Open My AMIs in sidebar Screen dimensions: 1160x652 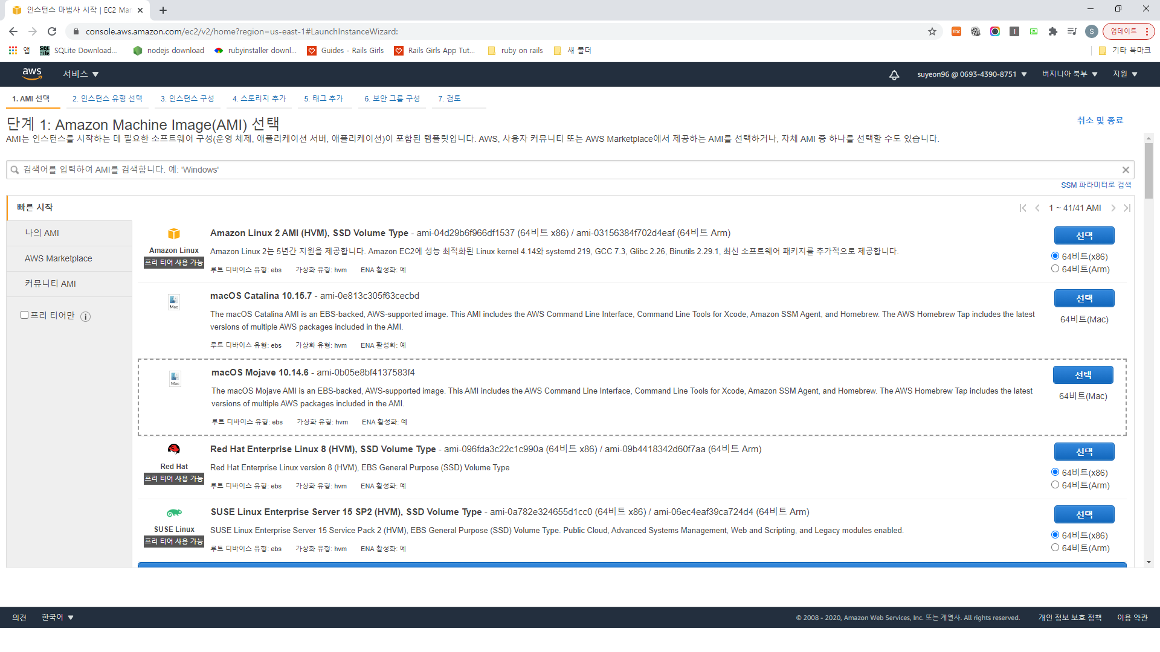point(69,233)
